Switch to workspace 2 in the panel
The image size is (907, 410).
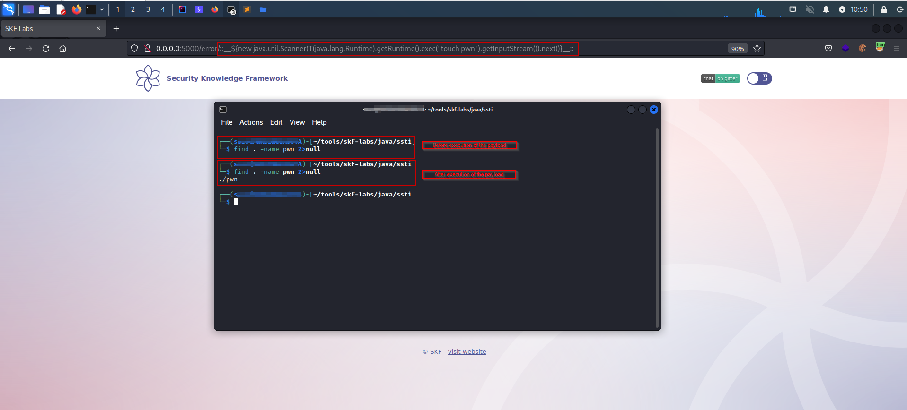click(x=133, y=9)
